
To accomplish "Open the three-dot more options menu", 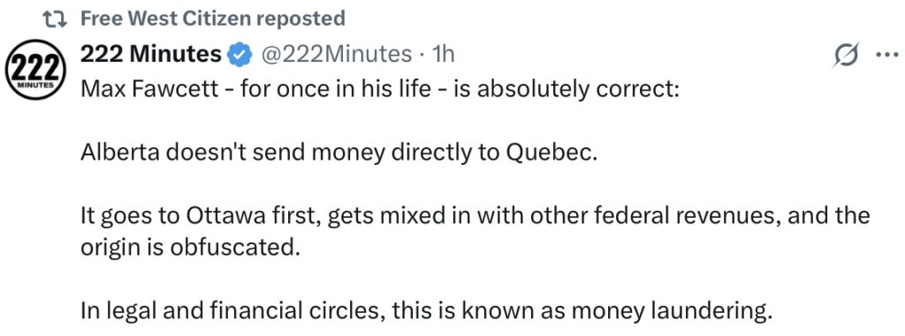I will click(887, 56).
